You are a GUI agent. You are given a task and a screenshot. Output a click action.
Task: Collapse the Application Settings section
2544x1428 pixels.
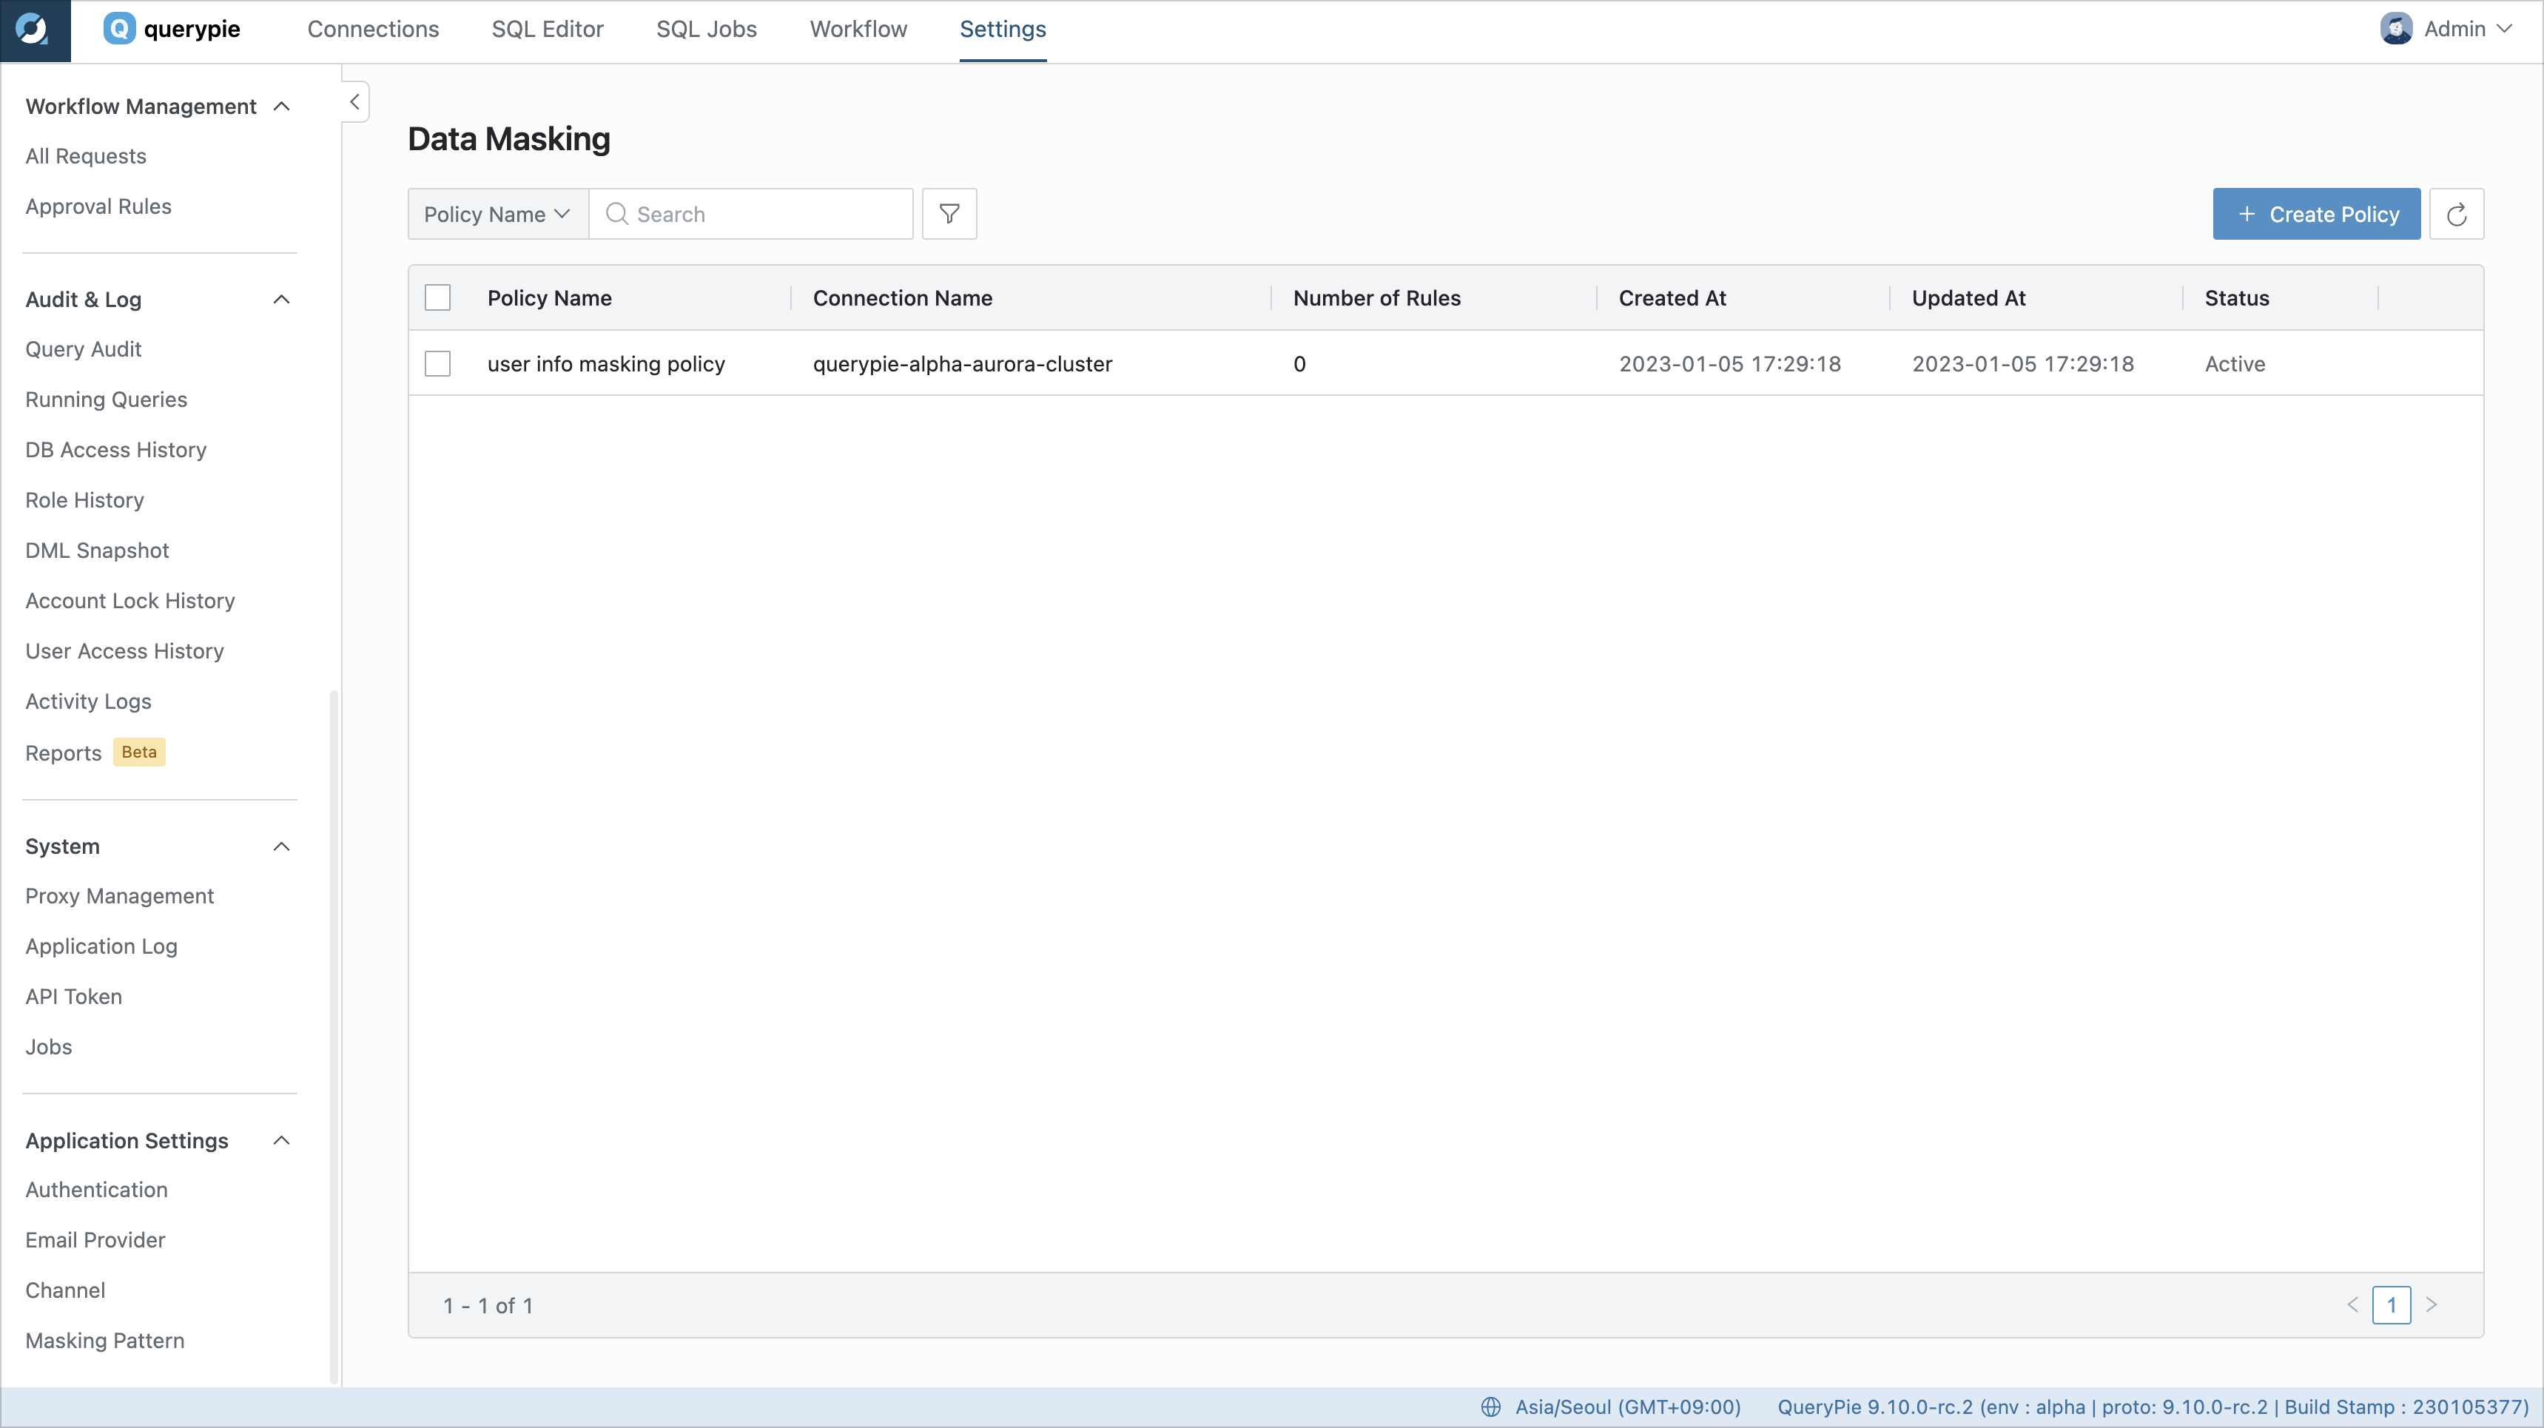click(281, 1139)
